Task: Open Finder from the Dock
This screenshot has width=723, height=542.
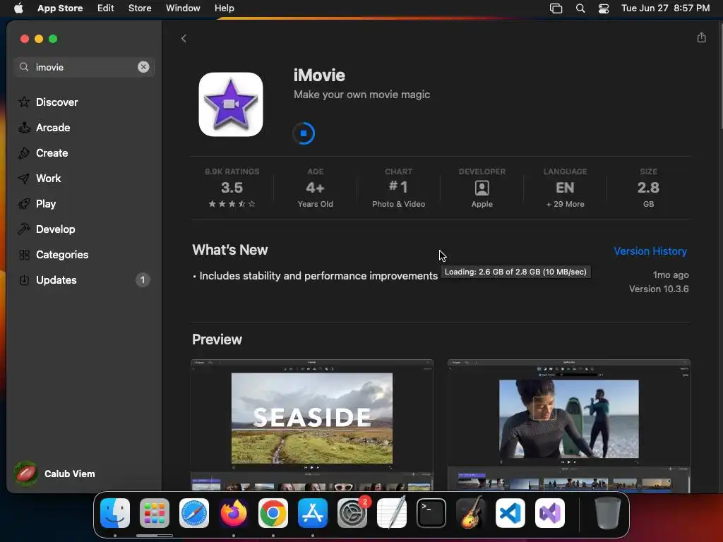Action: click(x=115, y=513)
